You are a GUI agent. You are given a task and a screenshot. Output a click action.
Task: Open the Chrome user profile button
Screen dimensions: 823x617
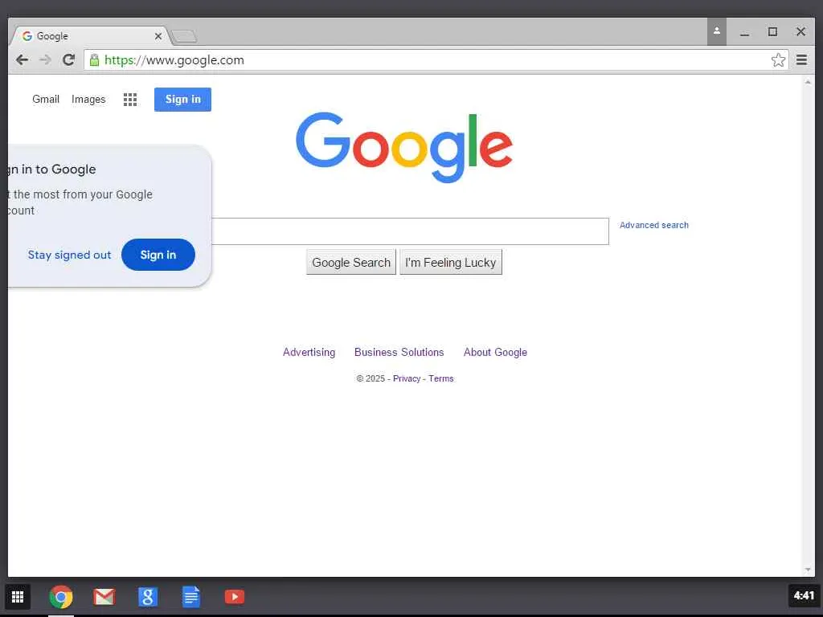click(716, 31)
